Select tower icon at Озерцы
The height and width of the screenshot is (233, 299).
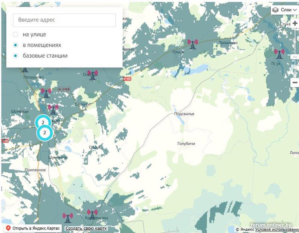point(92,75)
